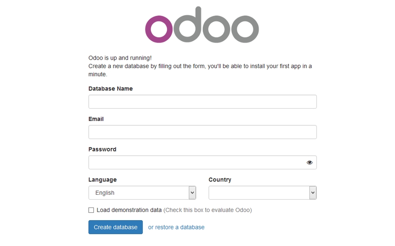Viewport: 395px width, 246px height.
Task: Click the Odoo logo
Action: click(202, 25)
